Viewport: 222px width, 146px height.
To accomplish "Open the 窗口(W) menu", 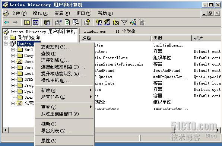I will click(x=84, y=13).
